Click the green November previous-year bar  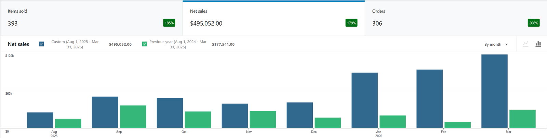click(x=263, y=120)
